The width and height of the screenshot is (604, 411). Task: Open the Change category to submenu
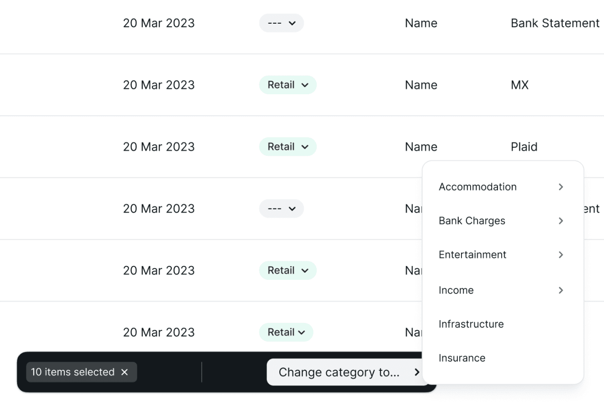349,372
